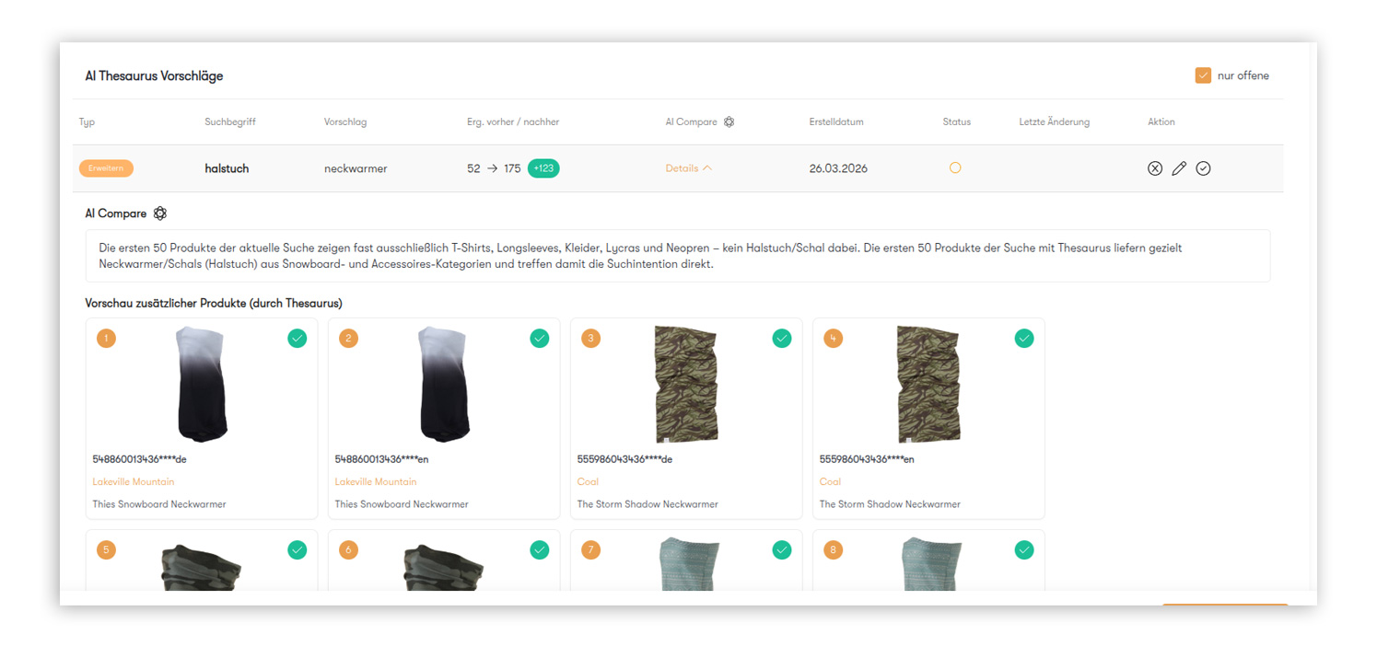The image size is (1377, 646).
Task: Click the 'Status' column header
Action: point(957,121)
